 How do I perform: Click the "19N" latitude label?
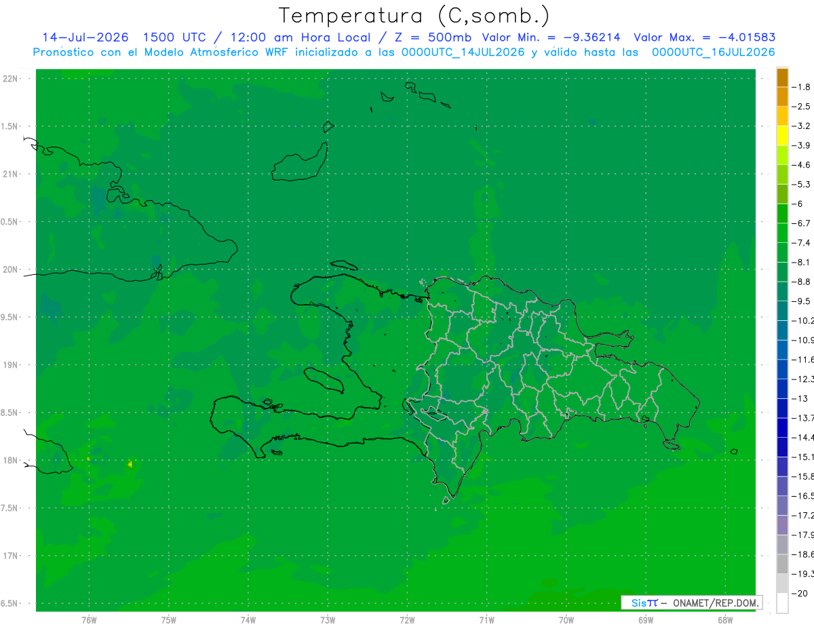click(10, 365)
